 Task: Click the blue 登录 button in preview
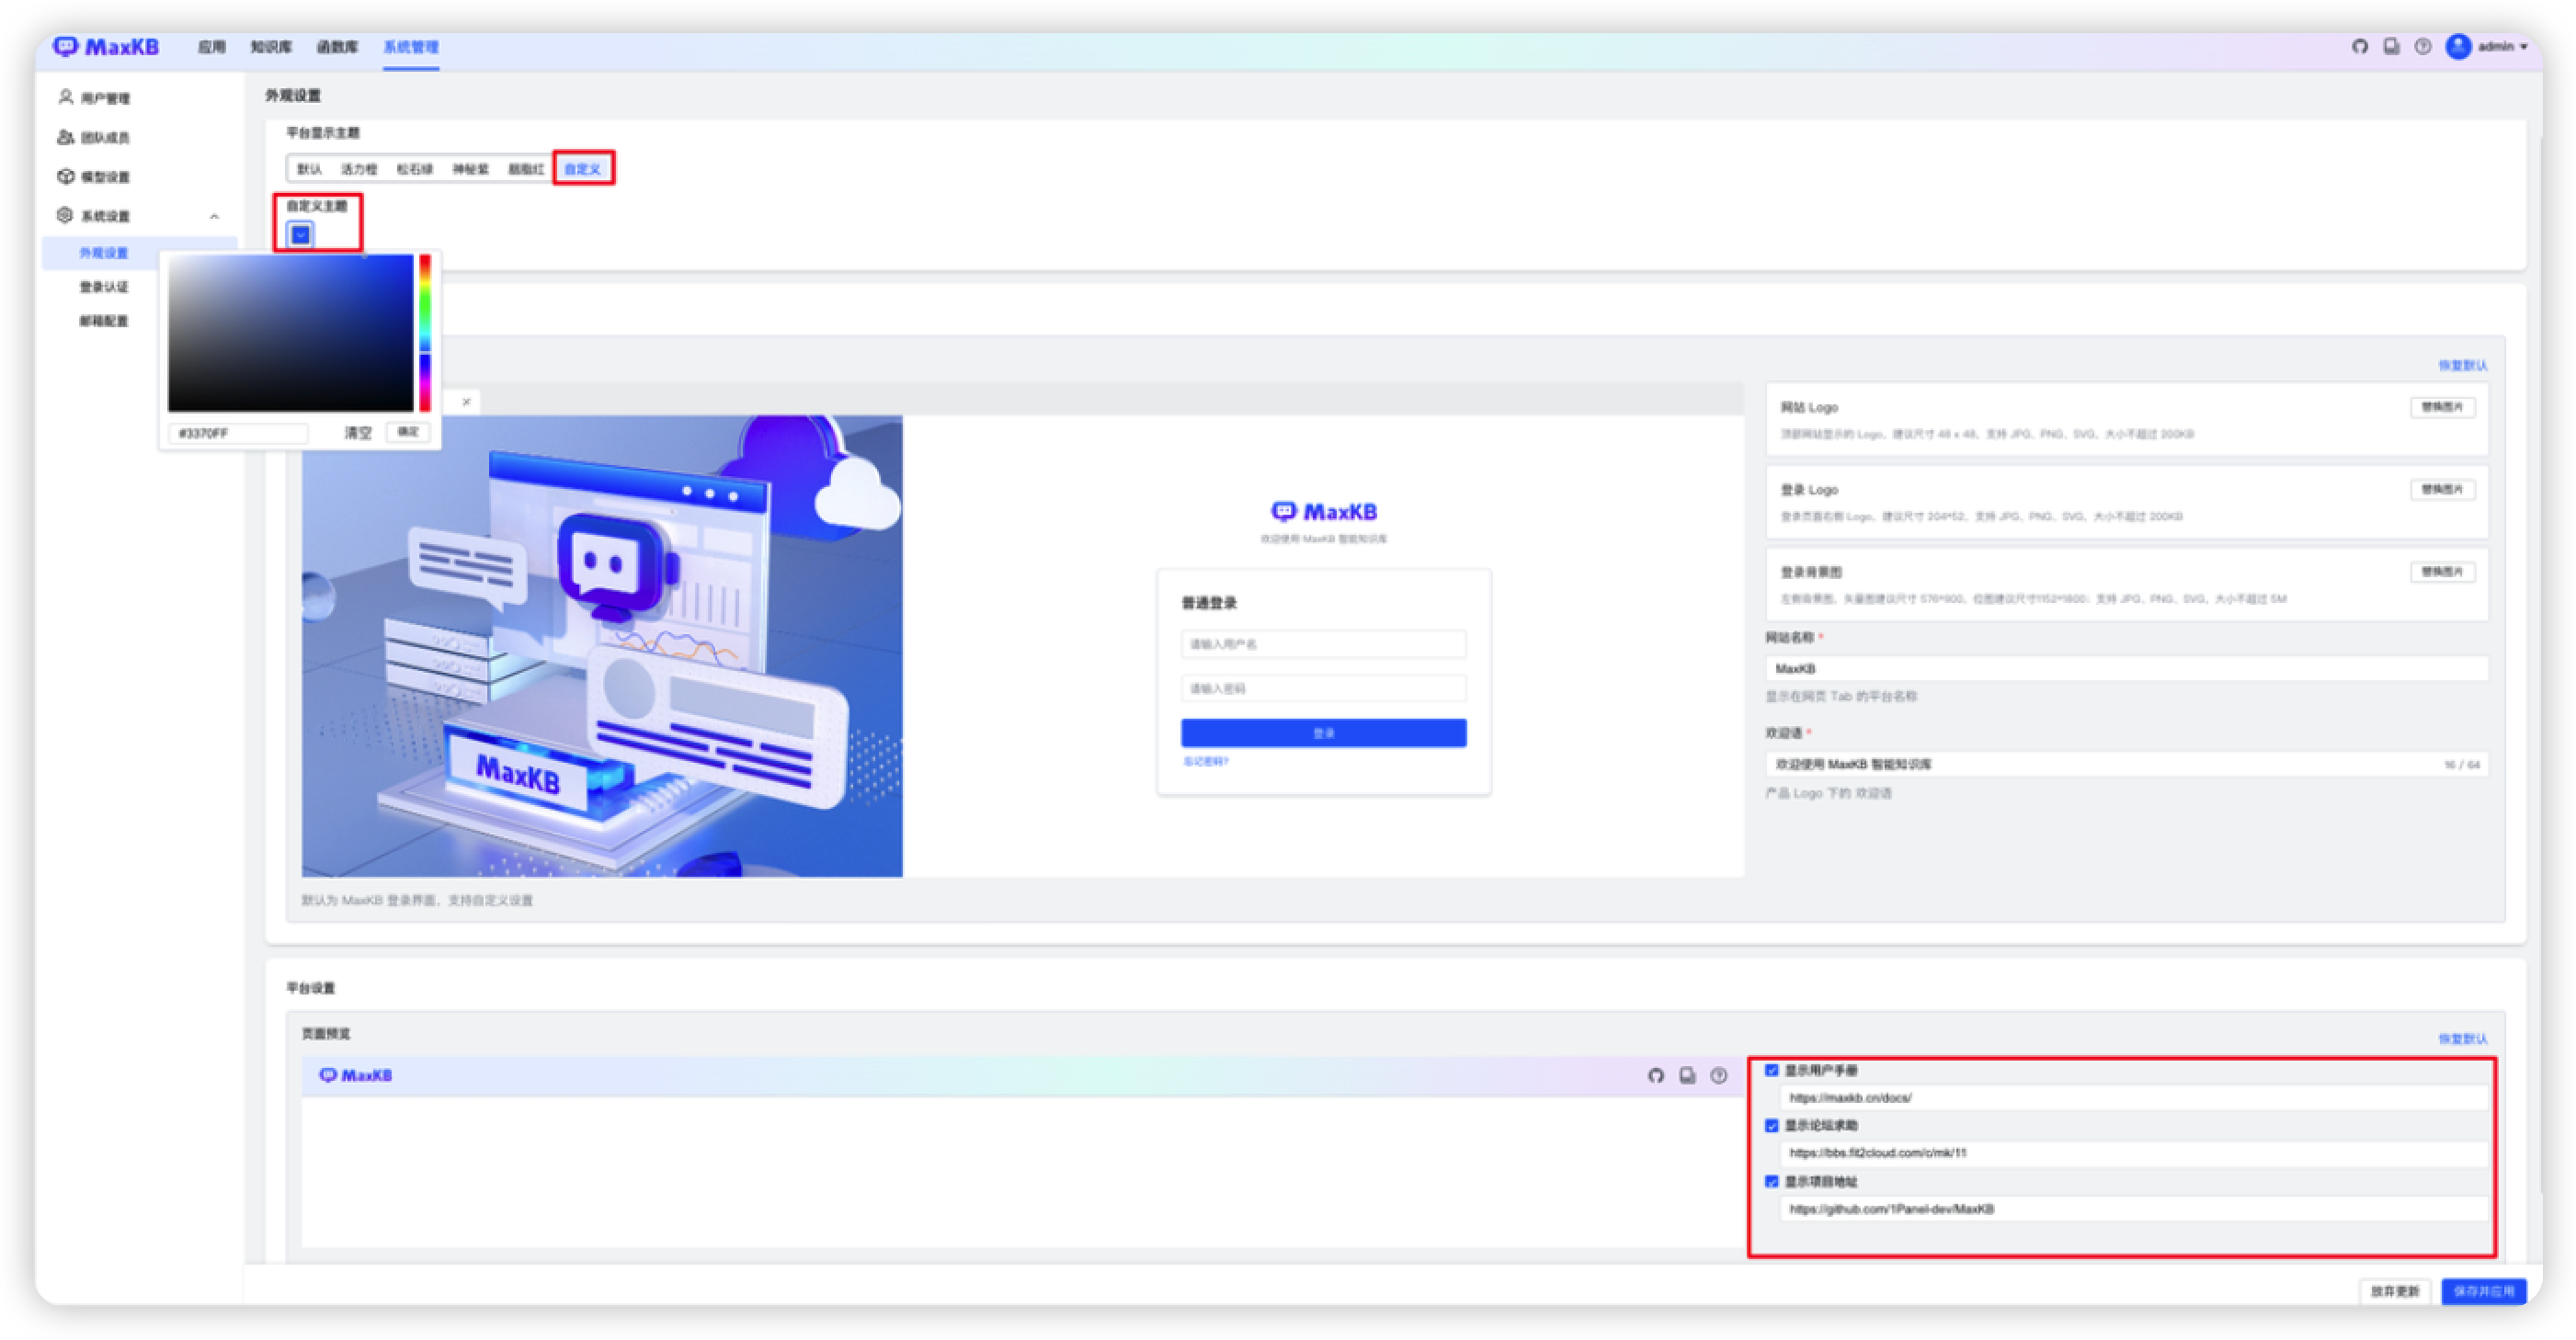[x=1323, y=733]
